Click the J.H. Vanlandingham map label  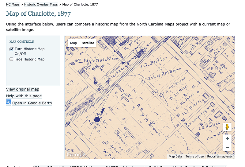199,116
